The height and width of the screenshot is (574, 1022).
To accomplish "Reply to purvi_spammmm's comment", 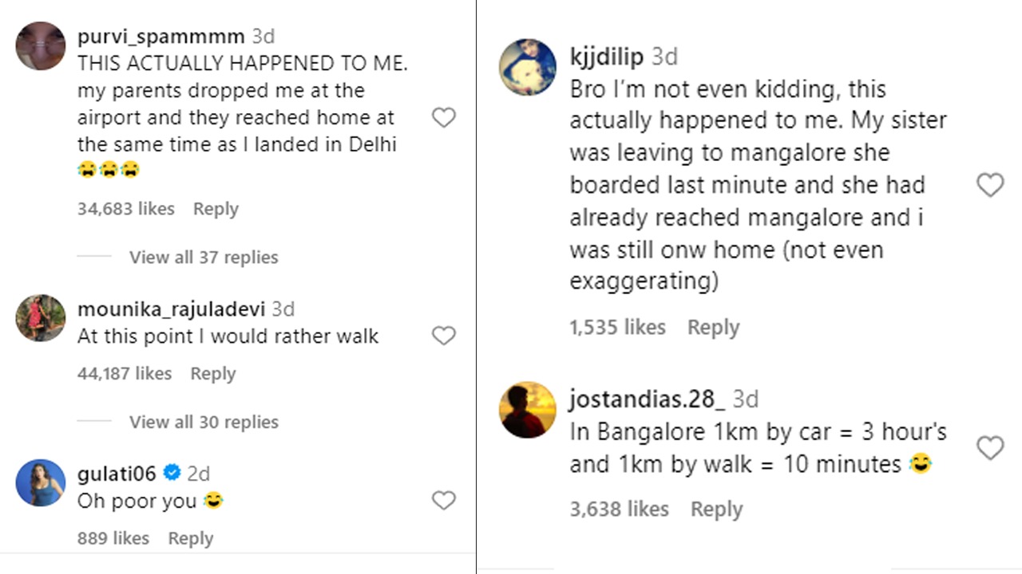I will (x=216, y=209).
